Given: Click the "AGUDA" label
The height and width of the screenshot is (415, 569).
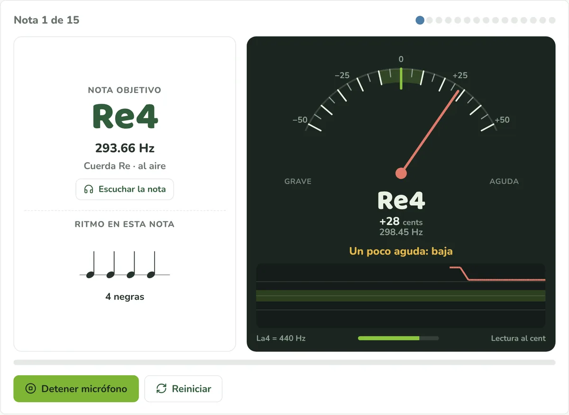Looking at the screenshot, I should [504, 181].
